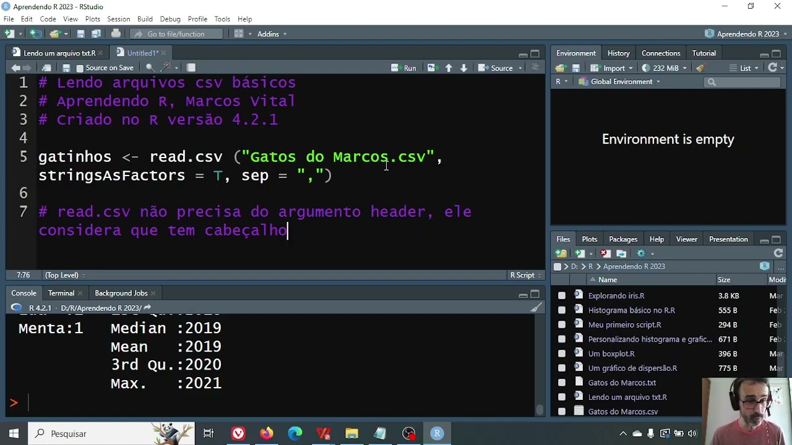Click Rename icon in Files pane
792x445 pixels.
[621, 253]
